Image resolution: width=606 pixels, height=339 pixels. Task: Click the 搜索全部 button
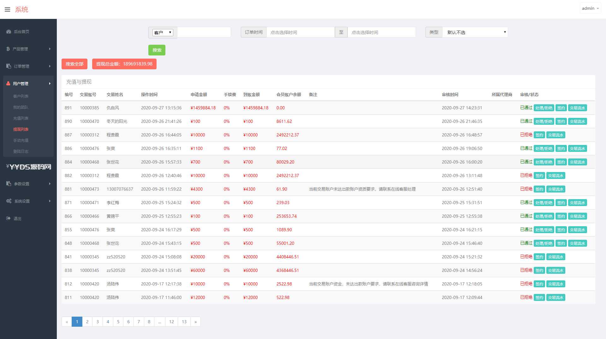tap(74, 64)
